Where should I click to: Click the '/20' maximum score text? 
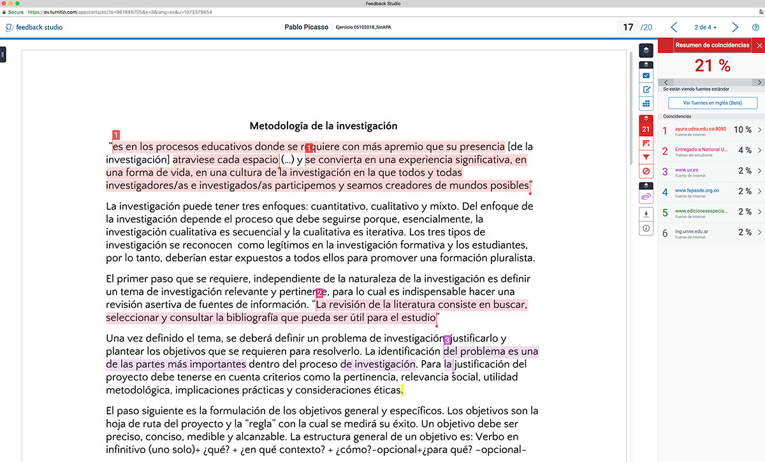(646, 27)
